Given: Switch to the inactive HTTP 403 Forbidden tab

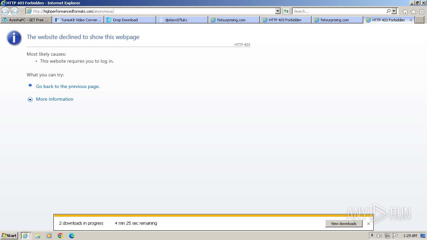Looking at the screenshot, I should click(286, 20).
